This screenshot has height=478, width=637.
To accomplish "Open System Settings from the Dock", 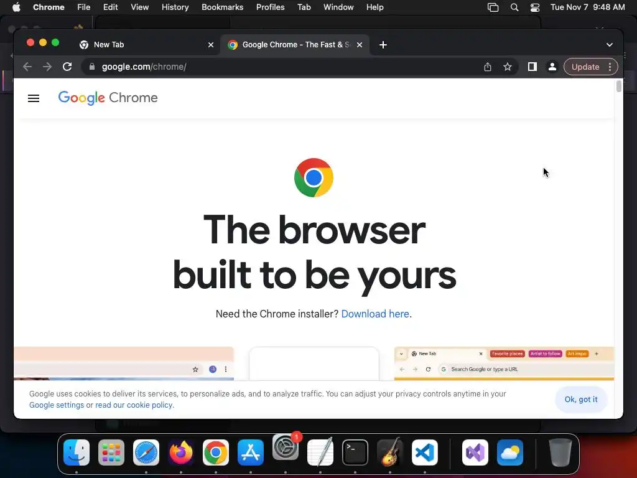I will click(286, 448).
